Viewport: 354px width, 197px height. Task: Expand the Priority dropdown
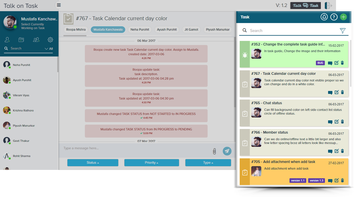click(152, 163)
